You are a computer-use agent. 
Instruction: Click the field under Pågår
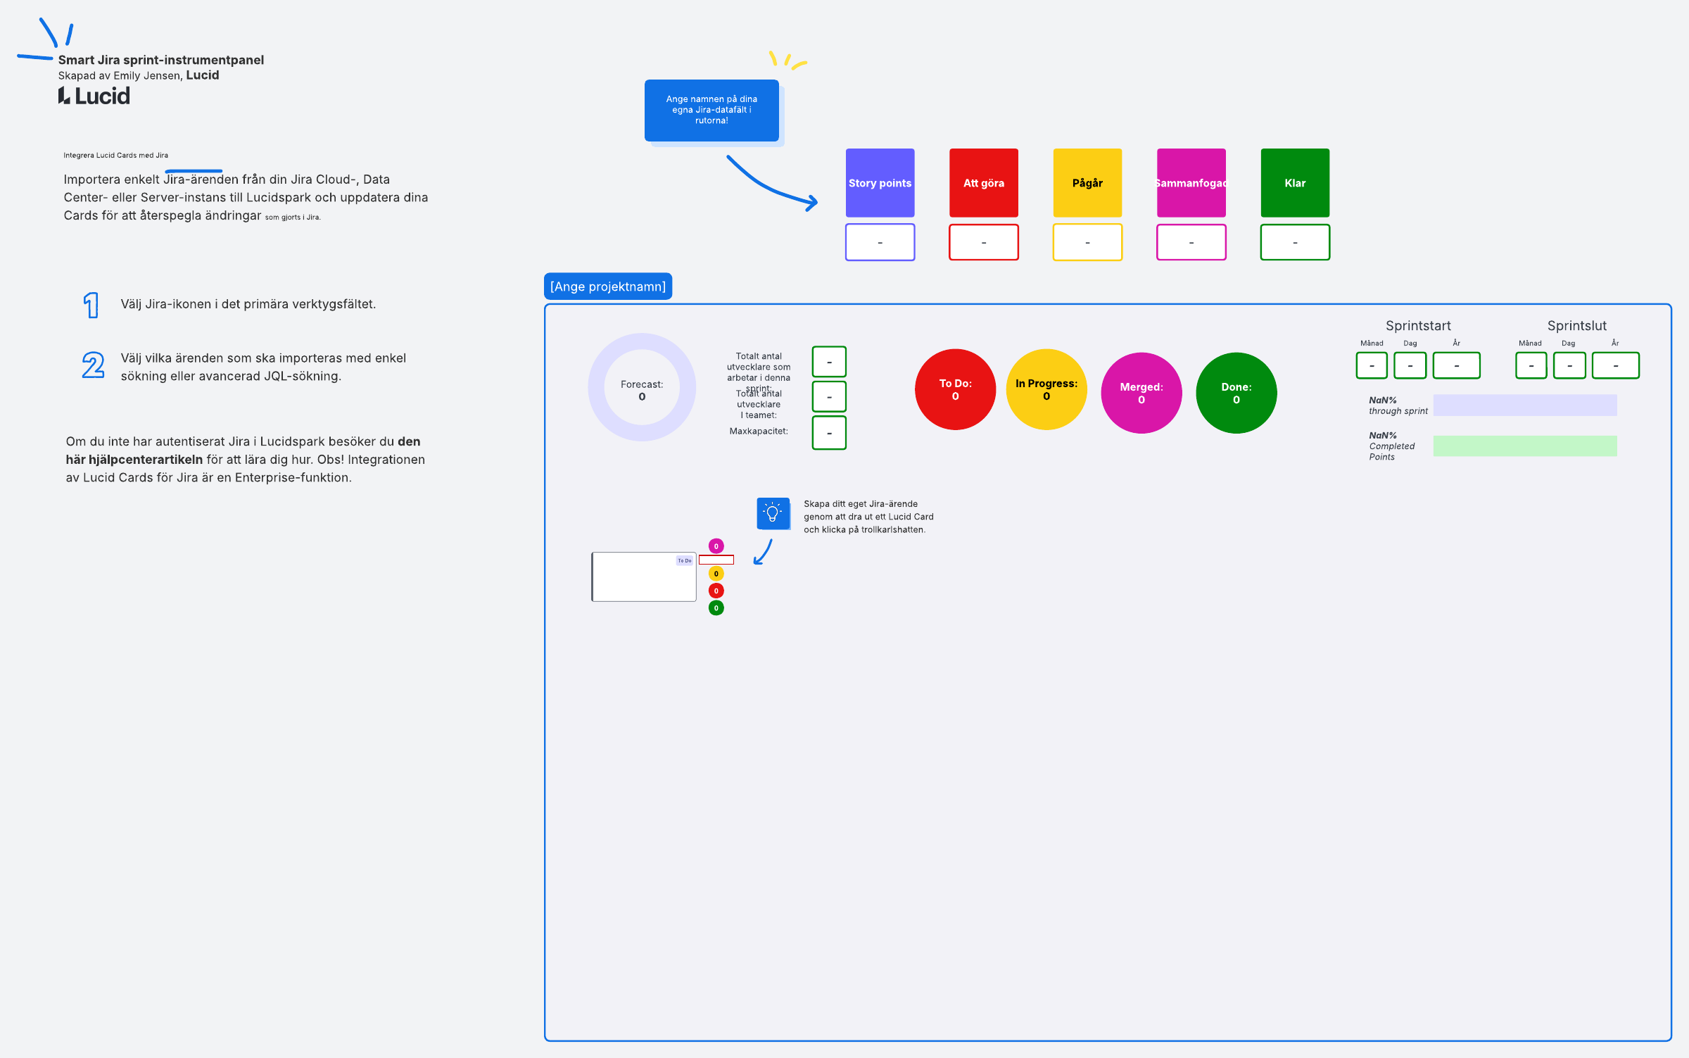(x=1087, y=242)
